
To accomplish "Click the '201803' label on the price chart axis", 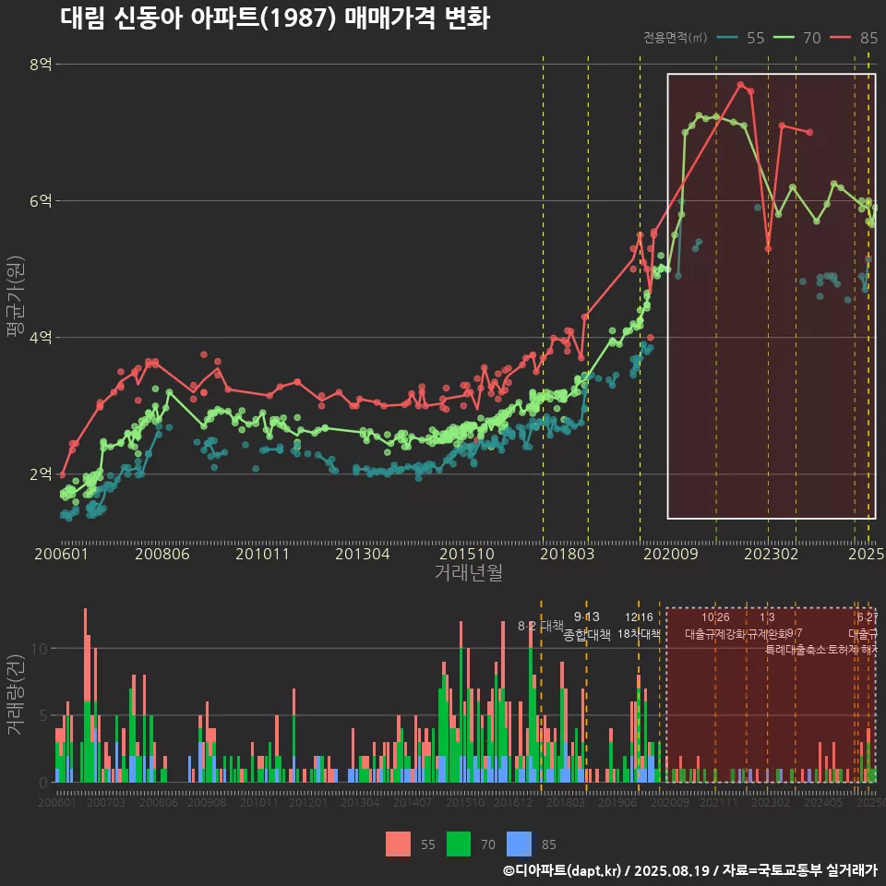I will click(x=568, y=554).
